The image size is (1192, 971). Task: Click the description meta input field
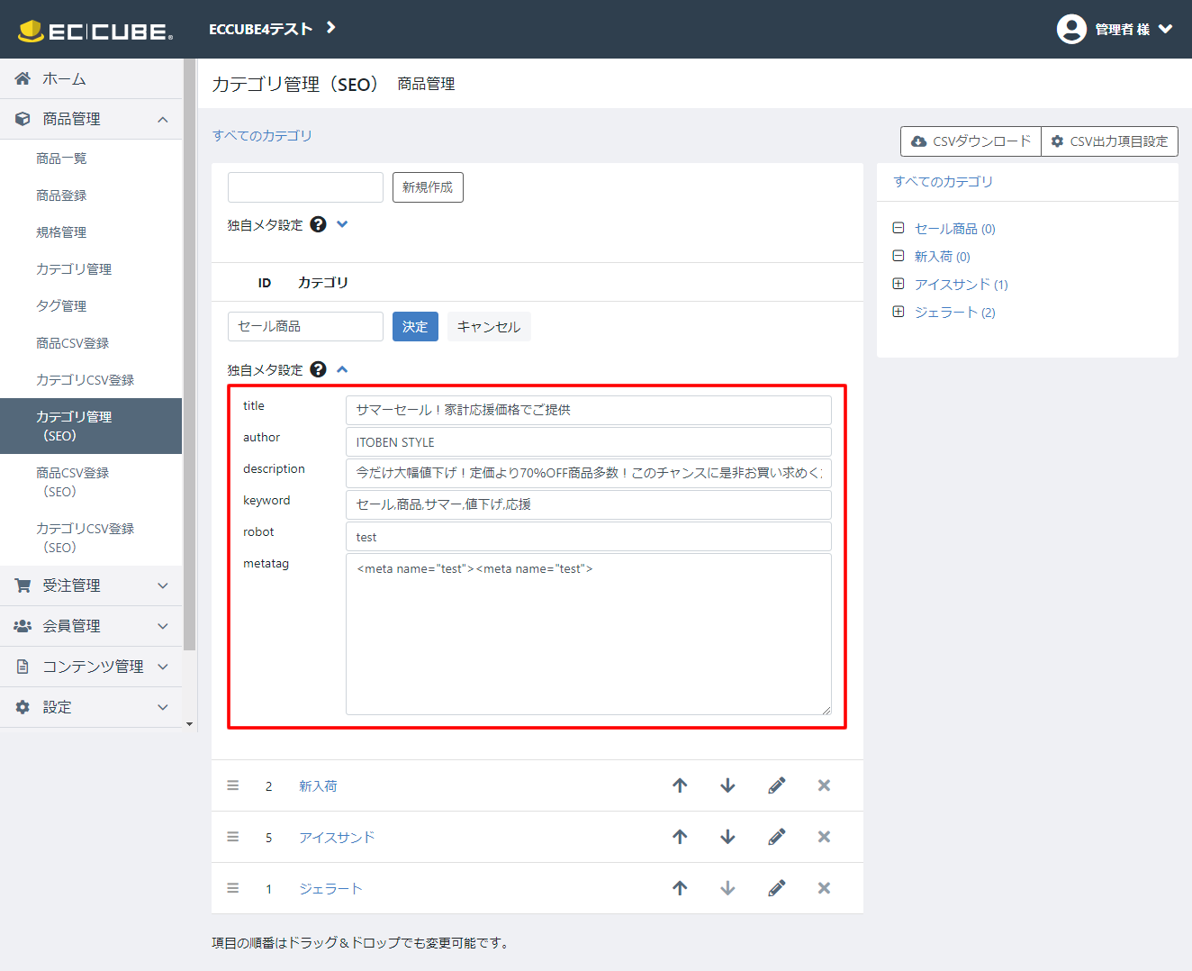click(588, 473)
